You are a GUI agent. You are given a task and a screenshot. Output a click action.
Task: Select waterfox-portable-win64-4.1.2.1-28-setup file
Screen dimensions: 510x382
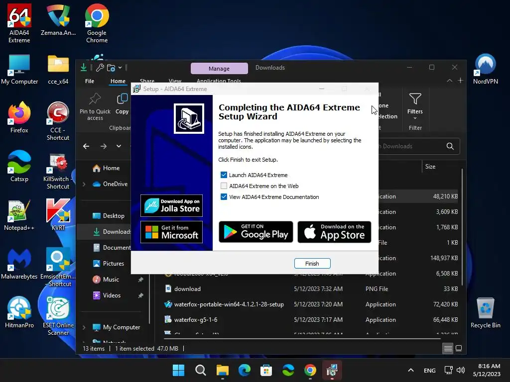click(311, 304)
